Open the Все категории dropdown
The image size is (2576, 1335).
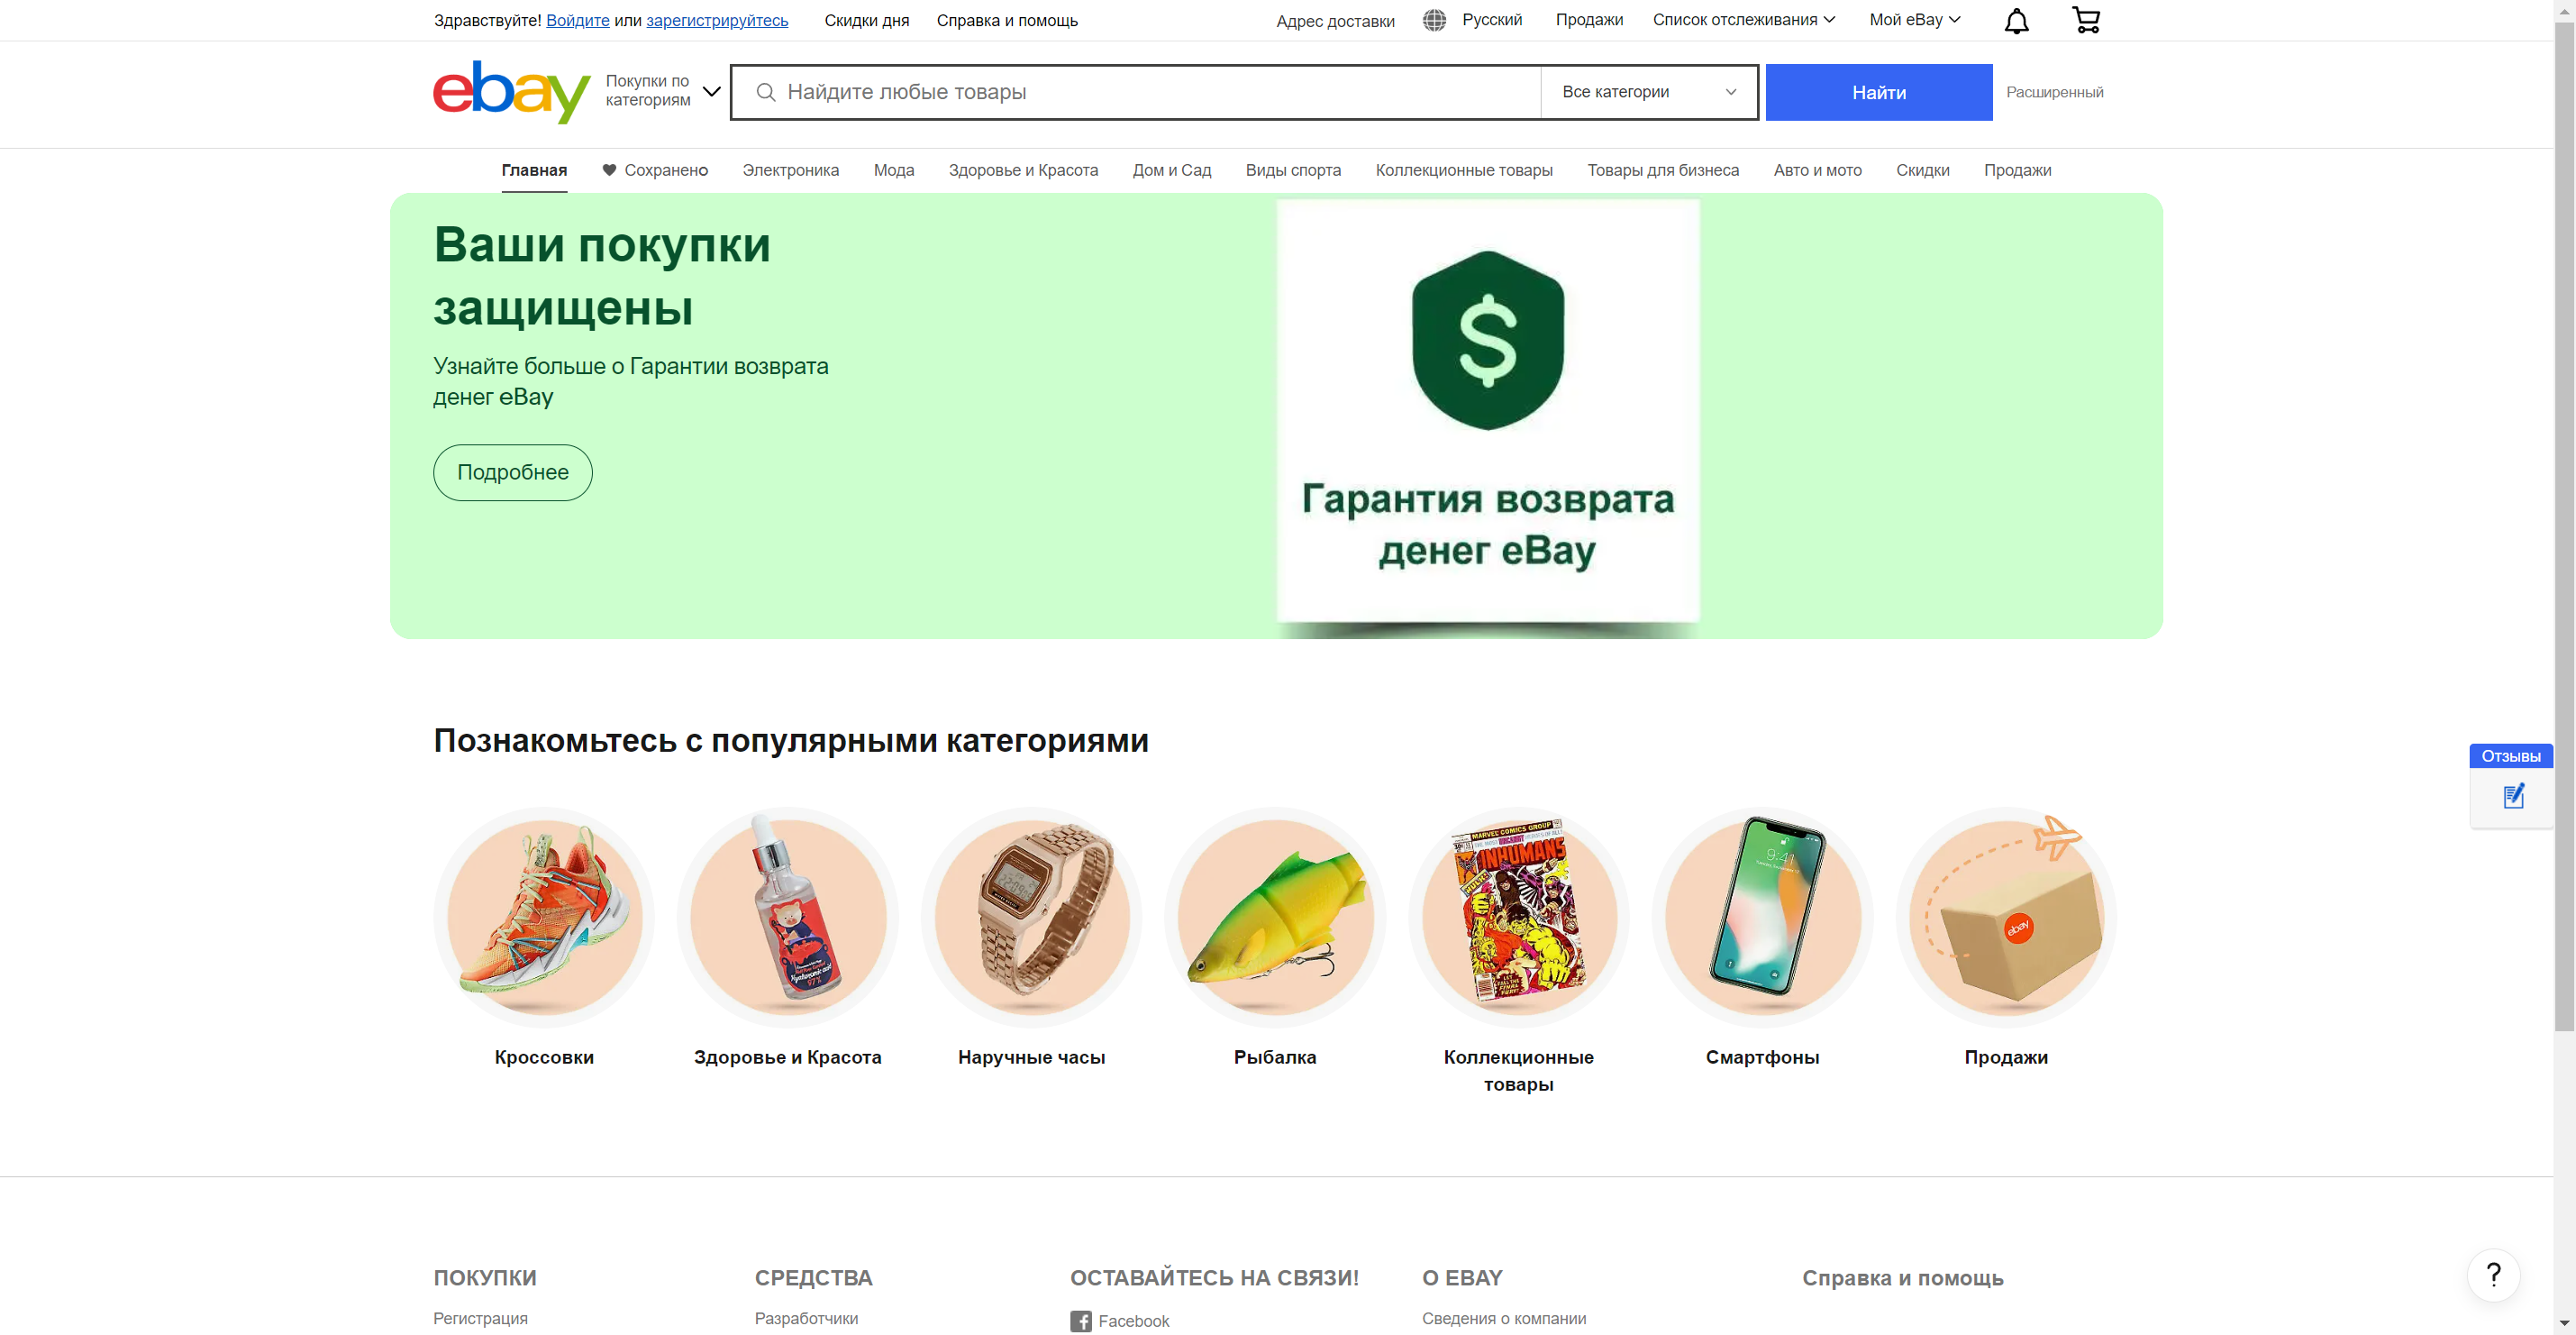[x=1649, y=92]
